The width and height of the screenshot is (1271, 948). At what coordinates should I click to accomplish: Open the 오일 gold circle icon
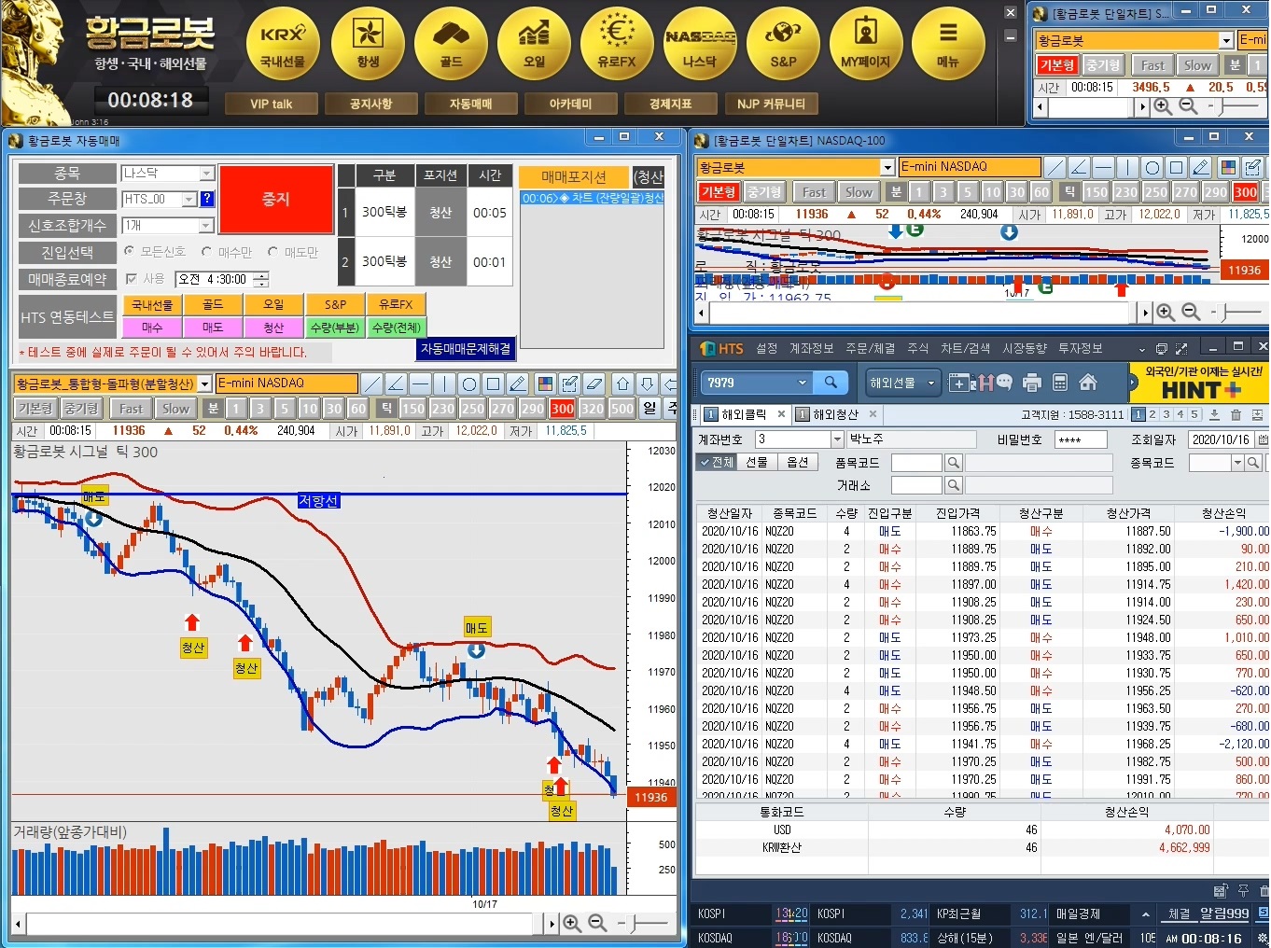tap(534, 43)
